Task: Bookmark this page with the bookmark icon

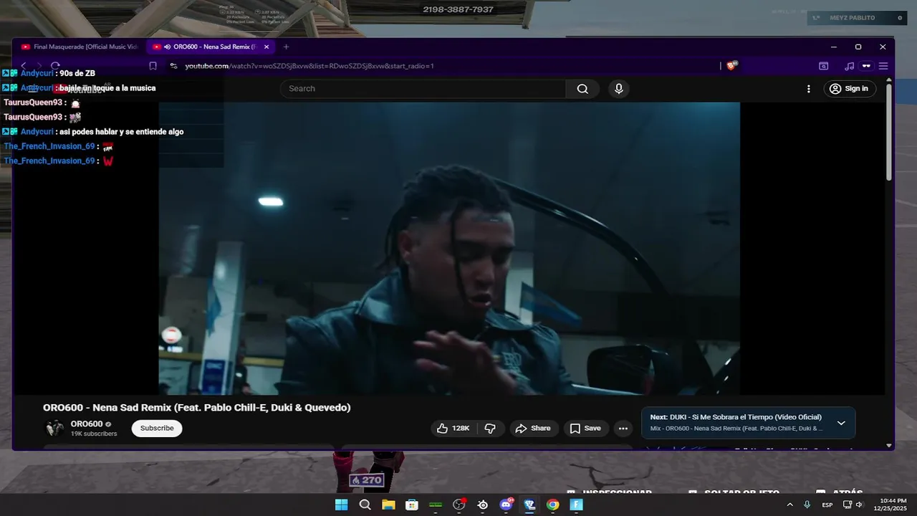Action: [153, 66]
